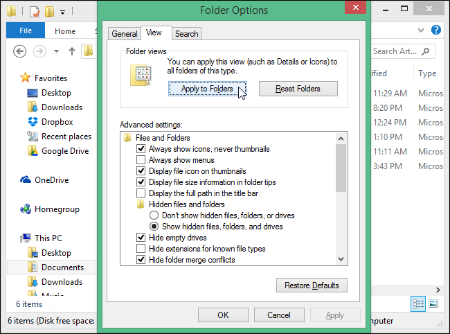Switch to Details view icon in status bar
The height and width of the screenshot is (334, 450).
point(418,304)
